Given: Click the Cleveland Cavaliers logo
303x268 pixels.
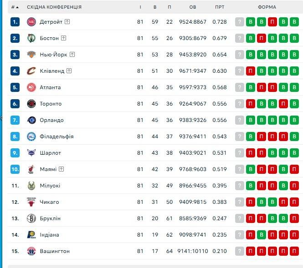Looking at the screenshot, I should (31, 71).
